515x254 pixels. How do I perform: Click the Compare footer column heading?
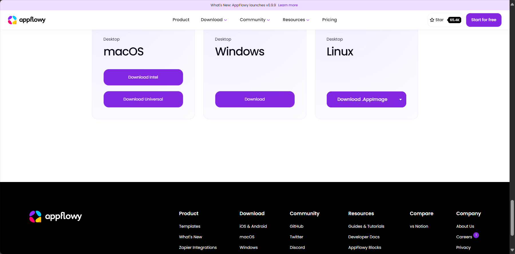421,213
